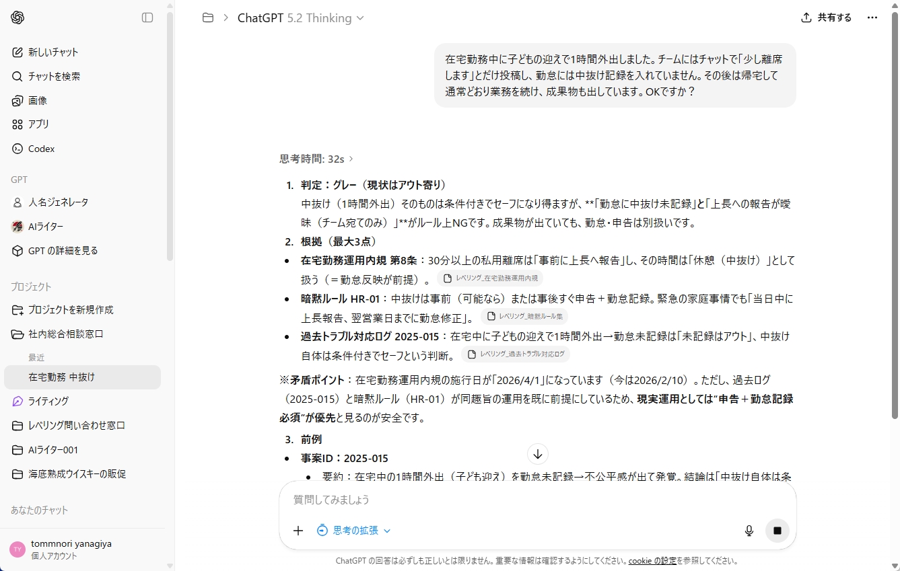900x571 pixels.
Task: Open the AIライター GPT avatar
Action: pyautogui.click(x=18, y=227)
